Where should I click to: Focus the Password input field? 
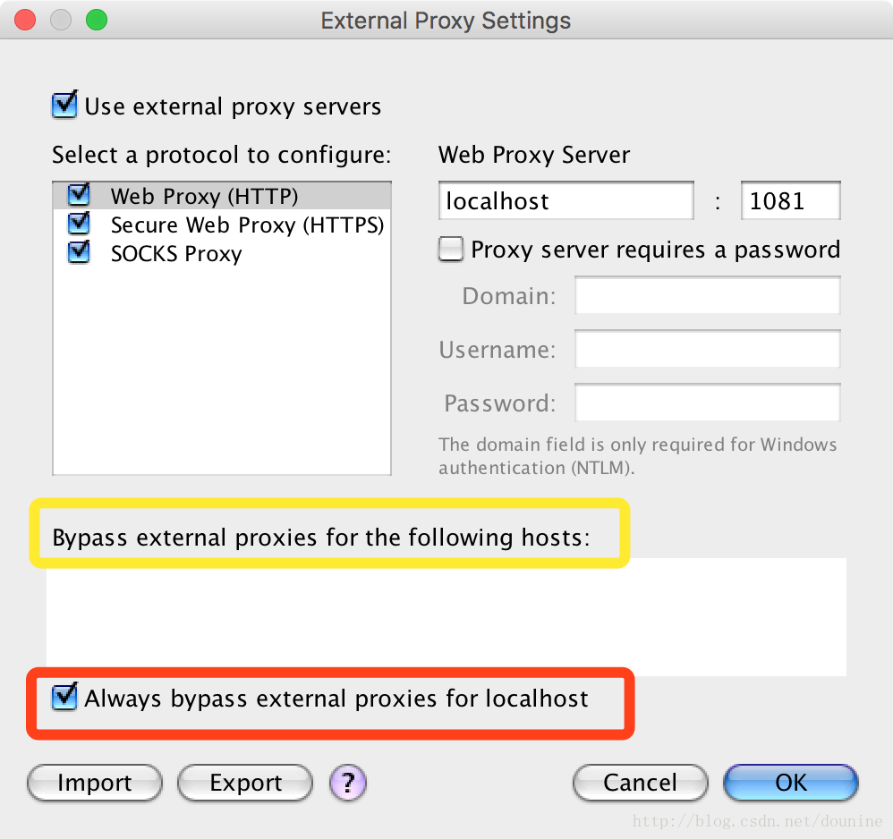tap(708, 403)
